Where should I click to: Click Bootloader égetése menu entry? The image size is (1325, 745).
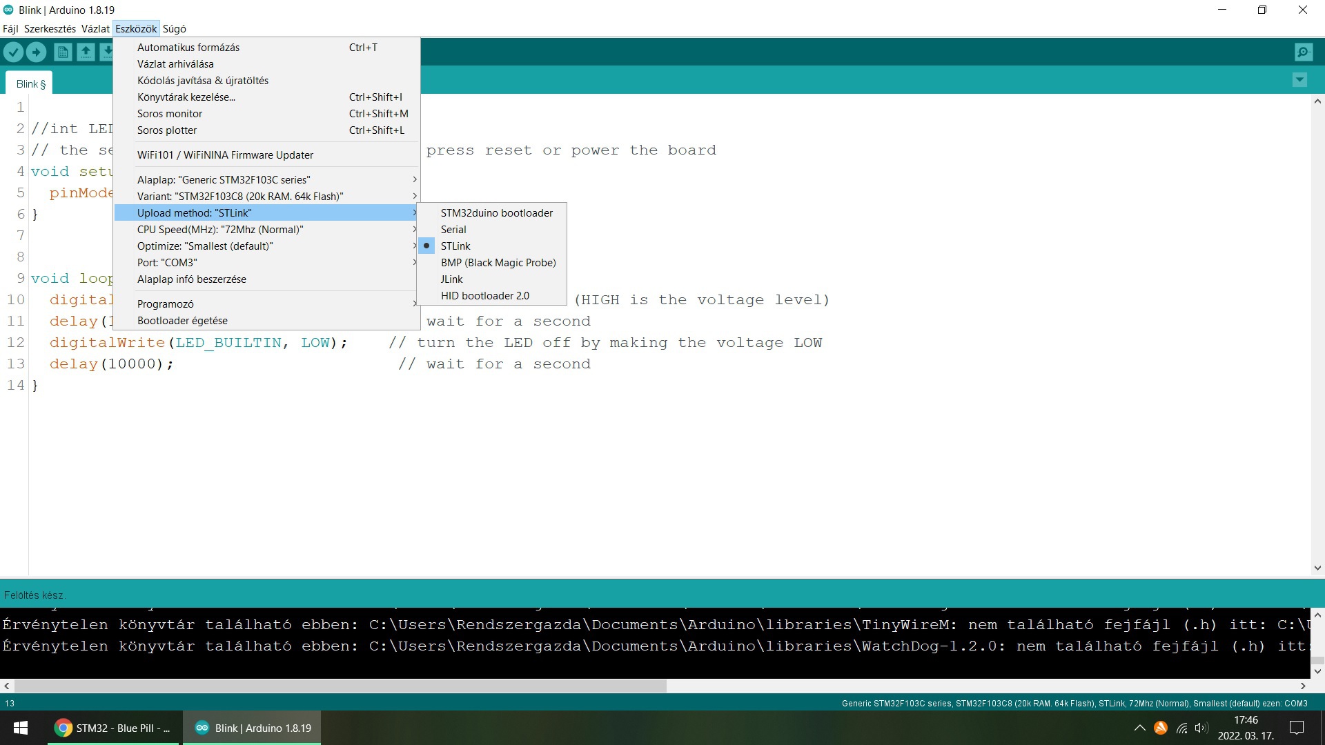(x=182, y=321)
